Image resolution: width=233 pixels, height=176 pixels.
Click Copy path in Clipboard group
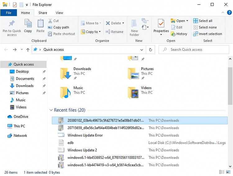(58, 27)
